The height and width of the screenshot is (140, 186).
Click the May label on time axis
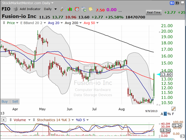[x=42, y=109]
